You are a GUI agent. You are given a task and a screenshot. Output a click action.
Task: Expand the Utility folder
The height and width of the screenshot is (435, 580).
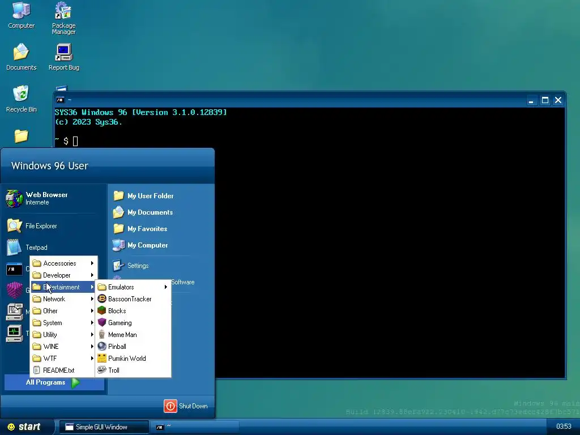[x=63, y=334]
